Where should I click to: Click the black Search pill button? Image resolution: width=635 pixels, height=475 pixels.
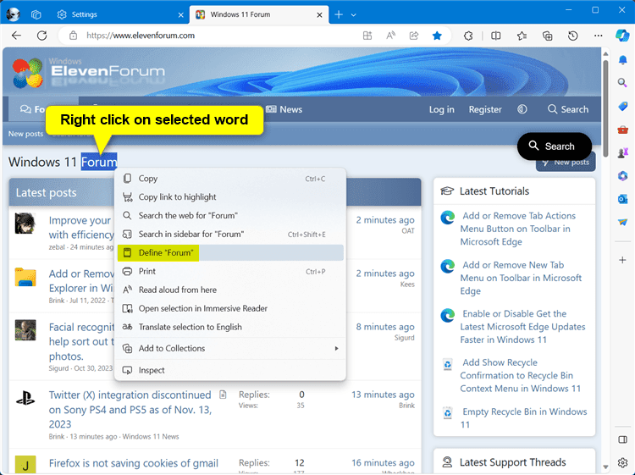point(554,146)
